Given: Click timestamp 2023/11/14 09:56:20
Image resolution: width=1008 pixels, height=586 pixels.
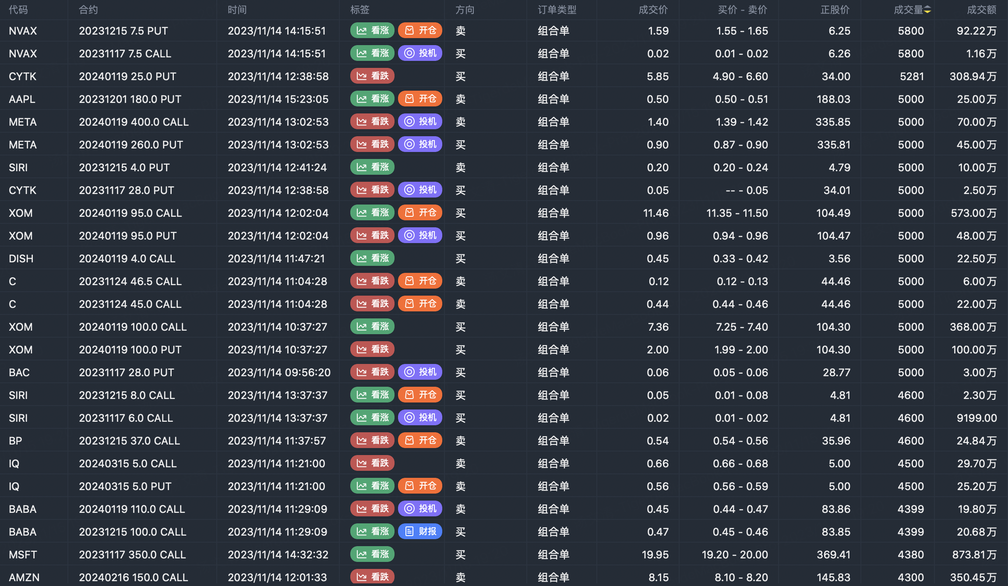Looking at the screenshot, I should coord(279,372).
